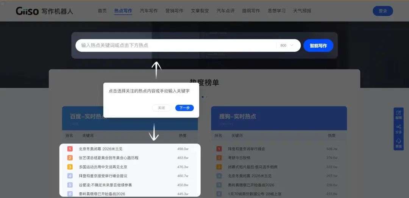Click the 百度-实时热点 card header

coord(130,118)
